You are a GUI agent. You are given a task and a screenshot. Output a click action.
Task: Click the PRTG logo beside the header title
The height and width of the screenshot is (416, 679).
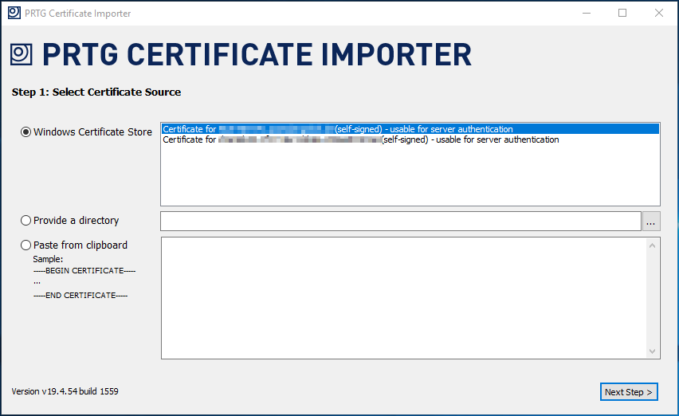pos(22,54)
